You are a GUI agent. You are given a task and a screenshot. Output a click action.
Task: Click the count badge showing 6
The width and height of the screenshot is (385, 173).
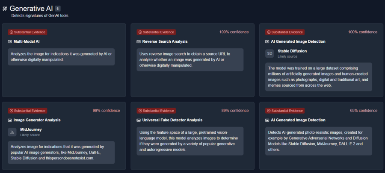pyautogui.click(x=57, y=9)
